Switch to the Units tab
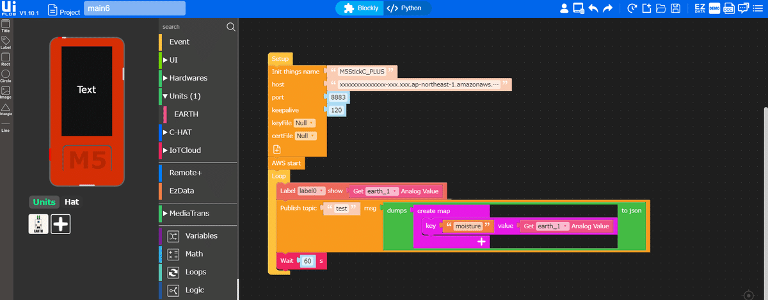 pos(45,201)
